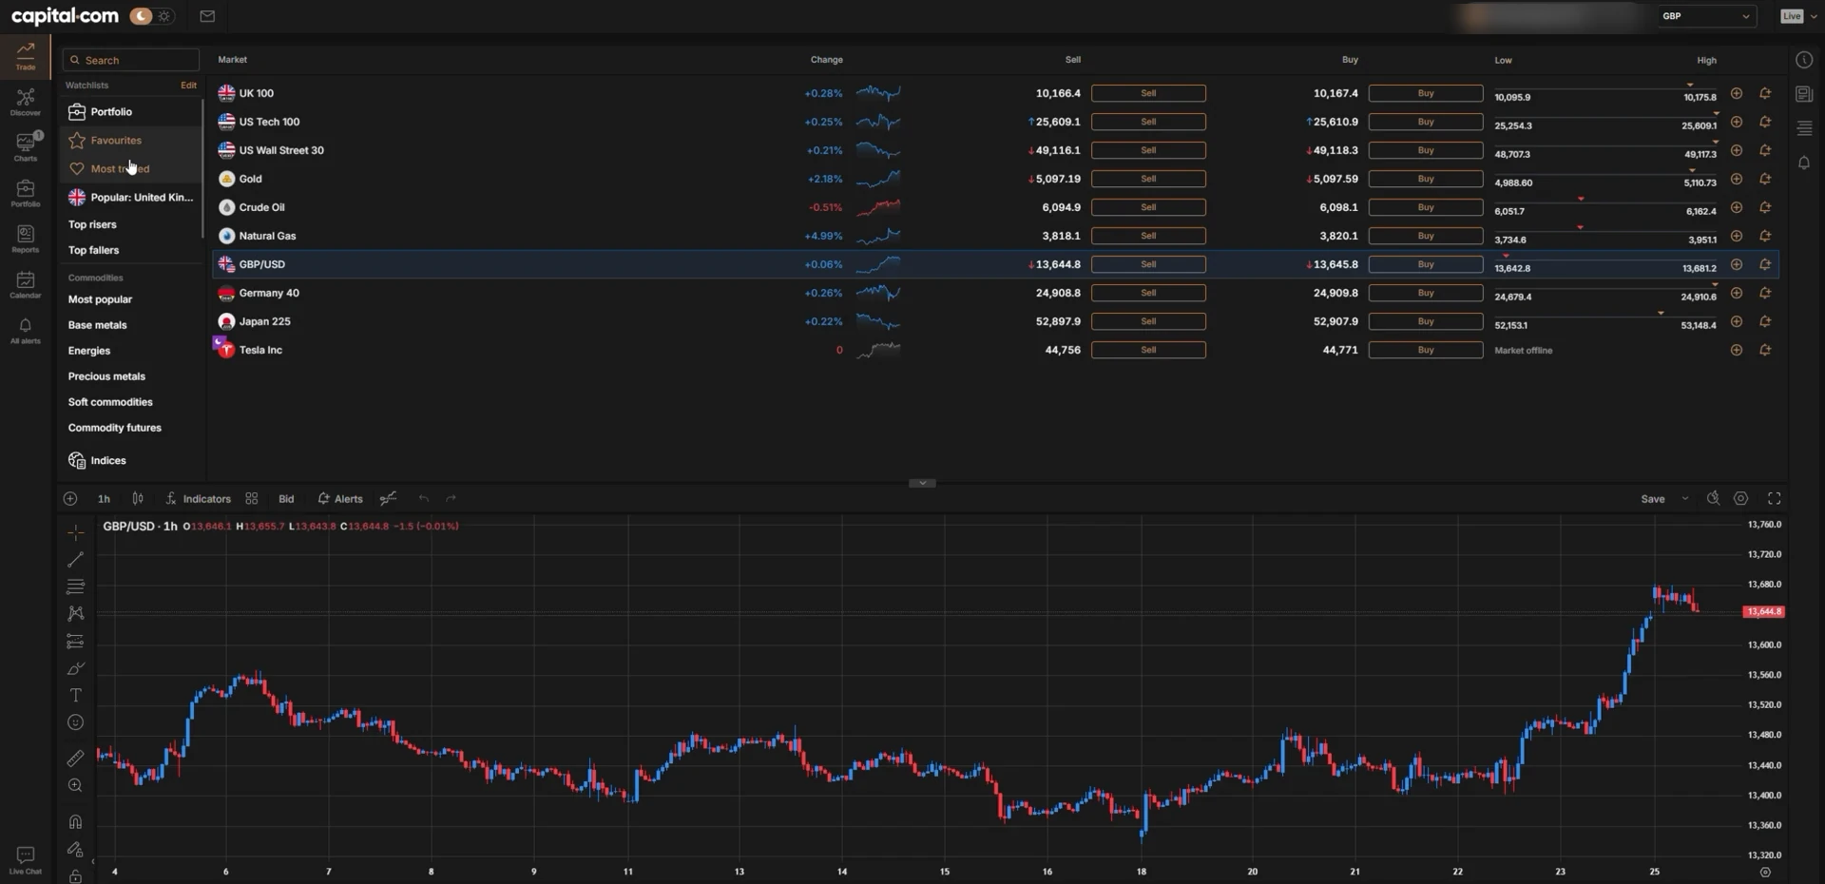The width and height of the screenshot is (1825, 884).
Task: Click Sell button for GBP/USD
Action: coord(1148,264)
